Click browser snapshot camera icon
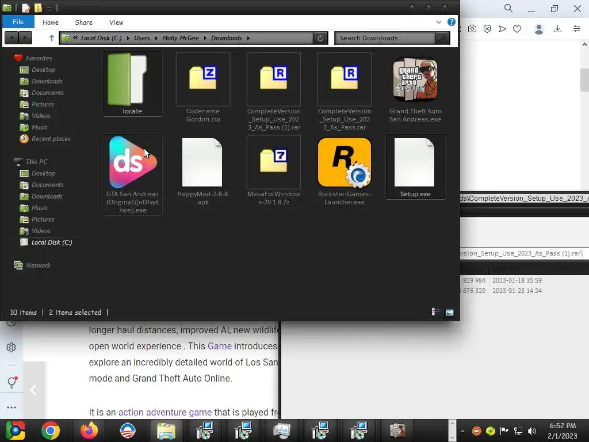 (472, 29)
